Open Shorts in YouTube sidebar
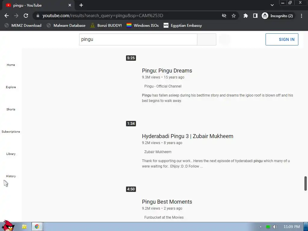This screenshot has width=308, height=231. click(11, 109)
